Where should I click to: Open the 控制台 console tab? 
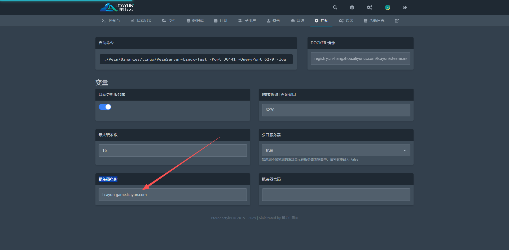click(x=111, y=21)
